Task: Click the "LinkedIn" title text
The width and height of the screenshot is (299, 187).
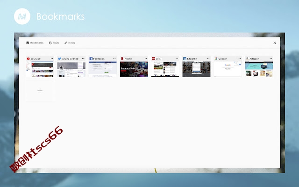Action: coord(192,59)
